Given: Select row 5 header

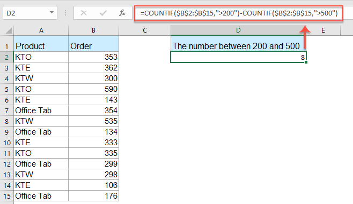Looking at the screenshot, I should tap(7, 89).
